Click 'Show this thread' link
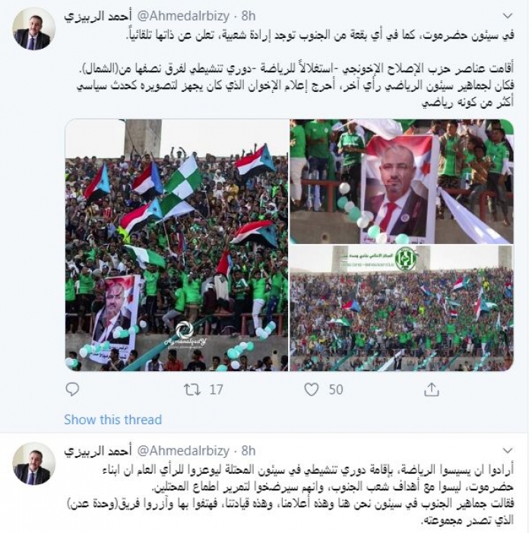The image size is (532, 533). pos(112,420)
